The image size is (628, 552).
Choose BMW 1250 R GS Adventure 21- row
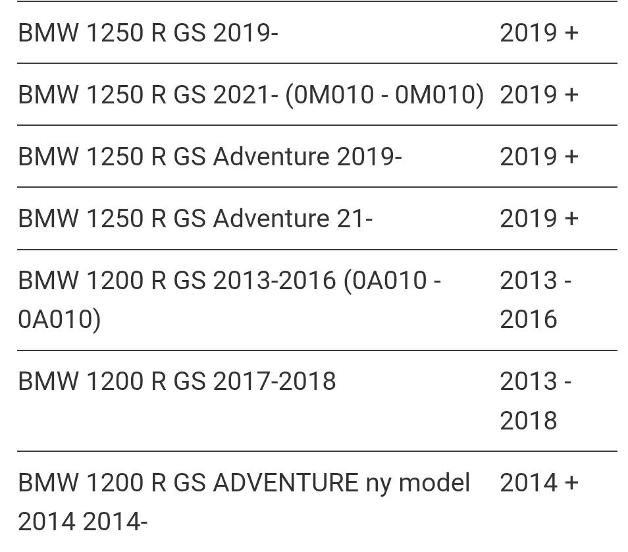(x=317, y=219)
